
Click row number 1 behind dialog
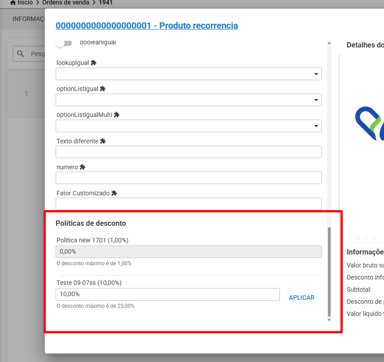click(x=26, y=94)
